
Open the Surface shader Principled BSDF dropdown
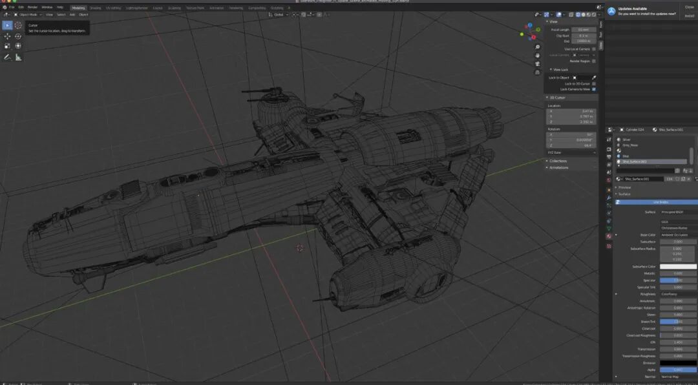[679, 212]
